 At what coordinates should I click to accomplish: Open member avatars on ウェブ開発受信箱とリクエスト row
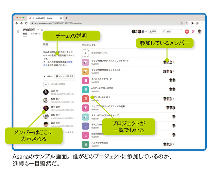(169, 72)
